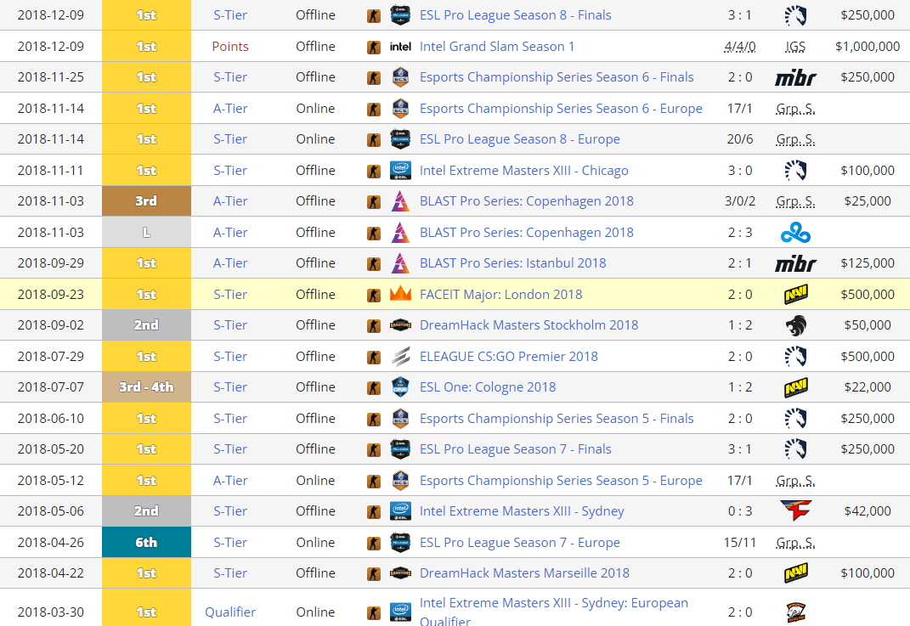Click the Team Liquid logo in IEM XIII Chicago row
This screenshot has width=910, height=626.
coord(795,171)
